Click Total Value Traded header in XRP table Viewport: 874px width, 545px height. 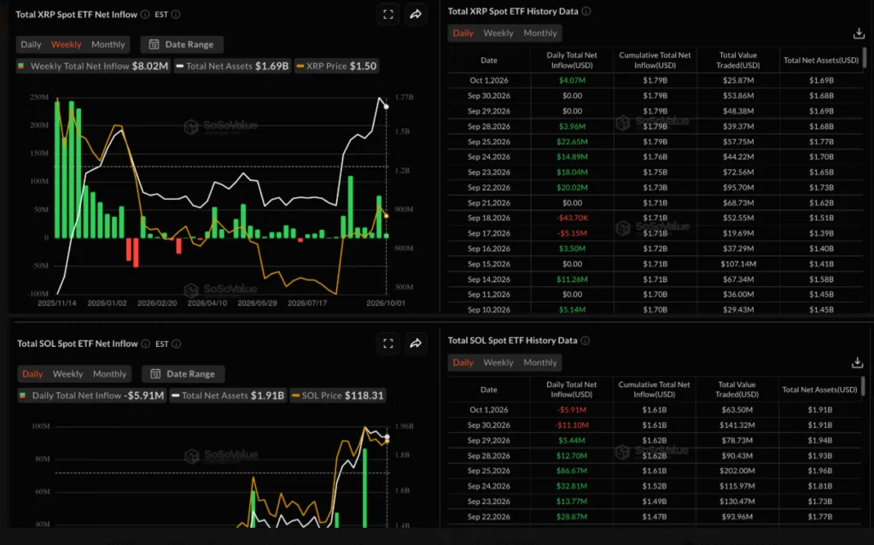click(738, 61)
